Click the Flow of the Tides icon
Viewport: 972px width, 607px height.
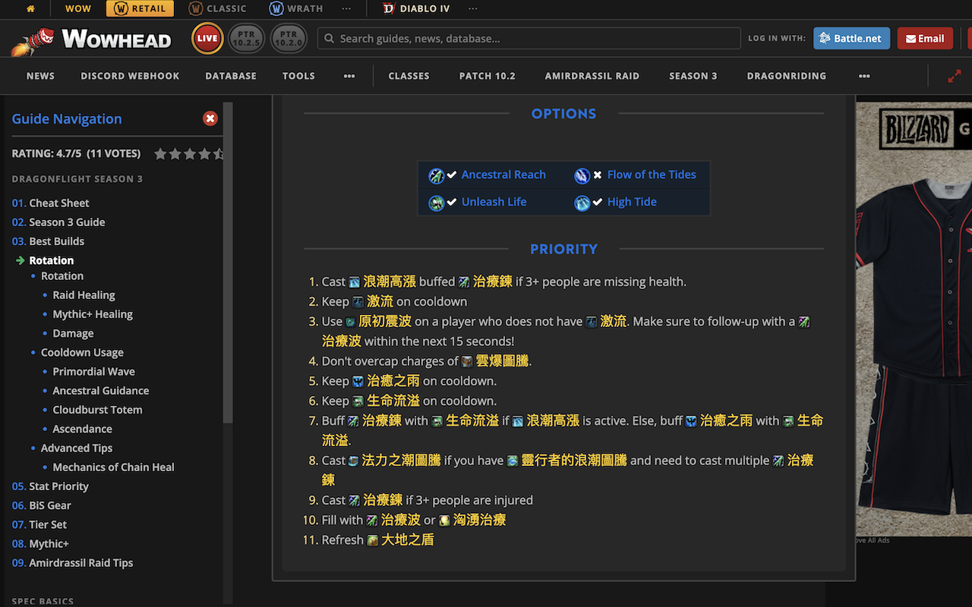click(x=582, y=175)
